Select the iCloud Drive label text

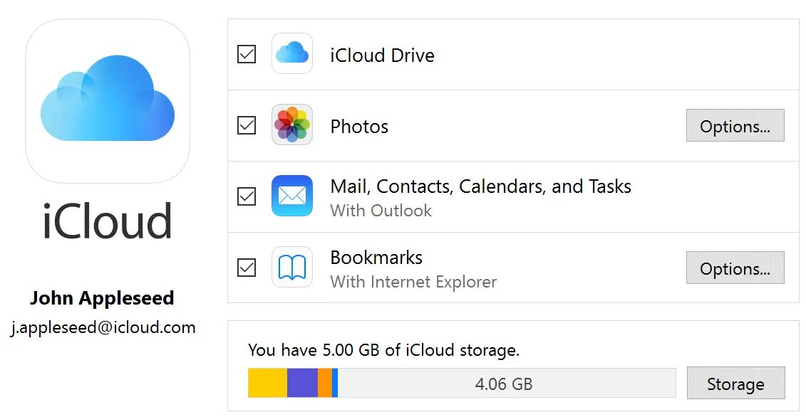coord(382,56)
